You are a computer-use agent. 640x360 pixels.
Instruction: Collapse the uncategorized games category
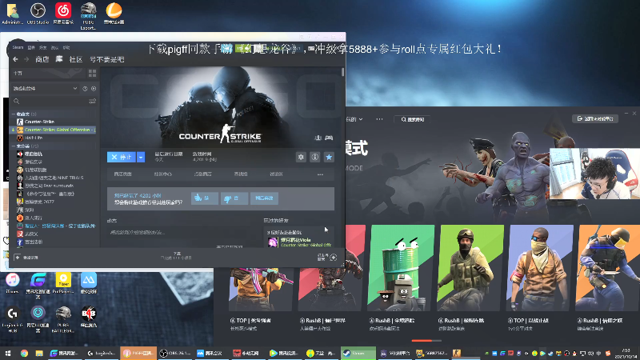14,146
